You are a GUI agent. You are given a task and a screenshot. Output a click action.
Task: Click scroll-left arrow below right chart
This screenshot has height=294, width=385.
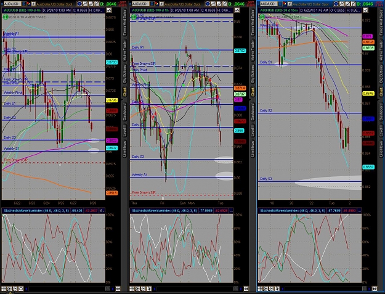[x=283, y=288]
